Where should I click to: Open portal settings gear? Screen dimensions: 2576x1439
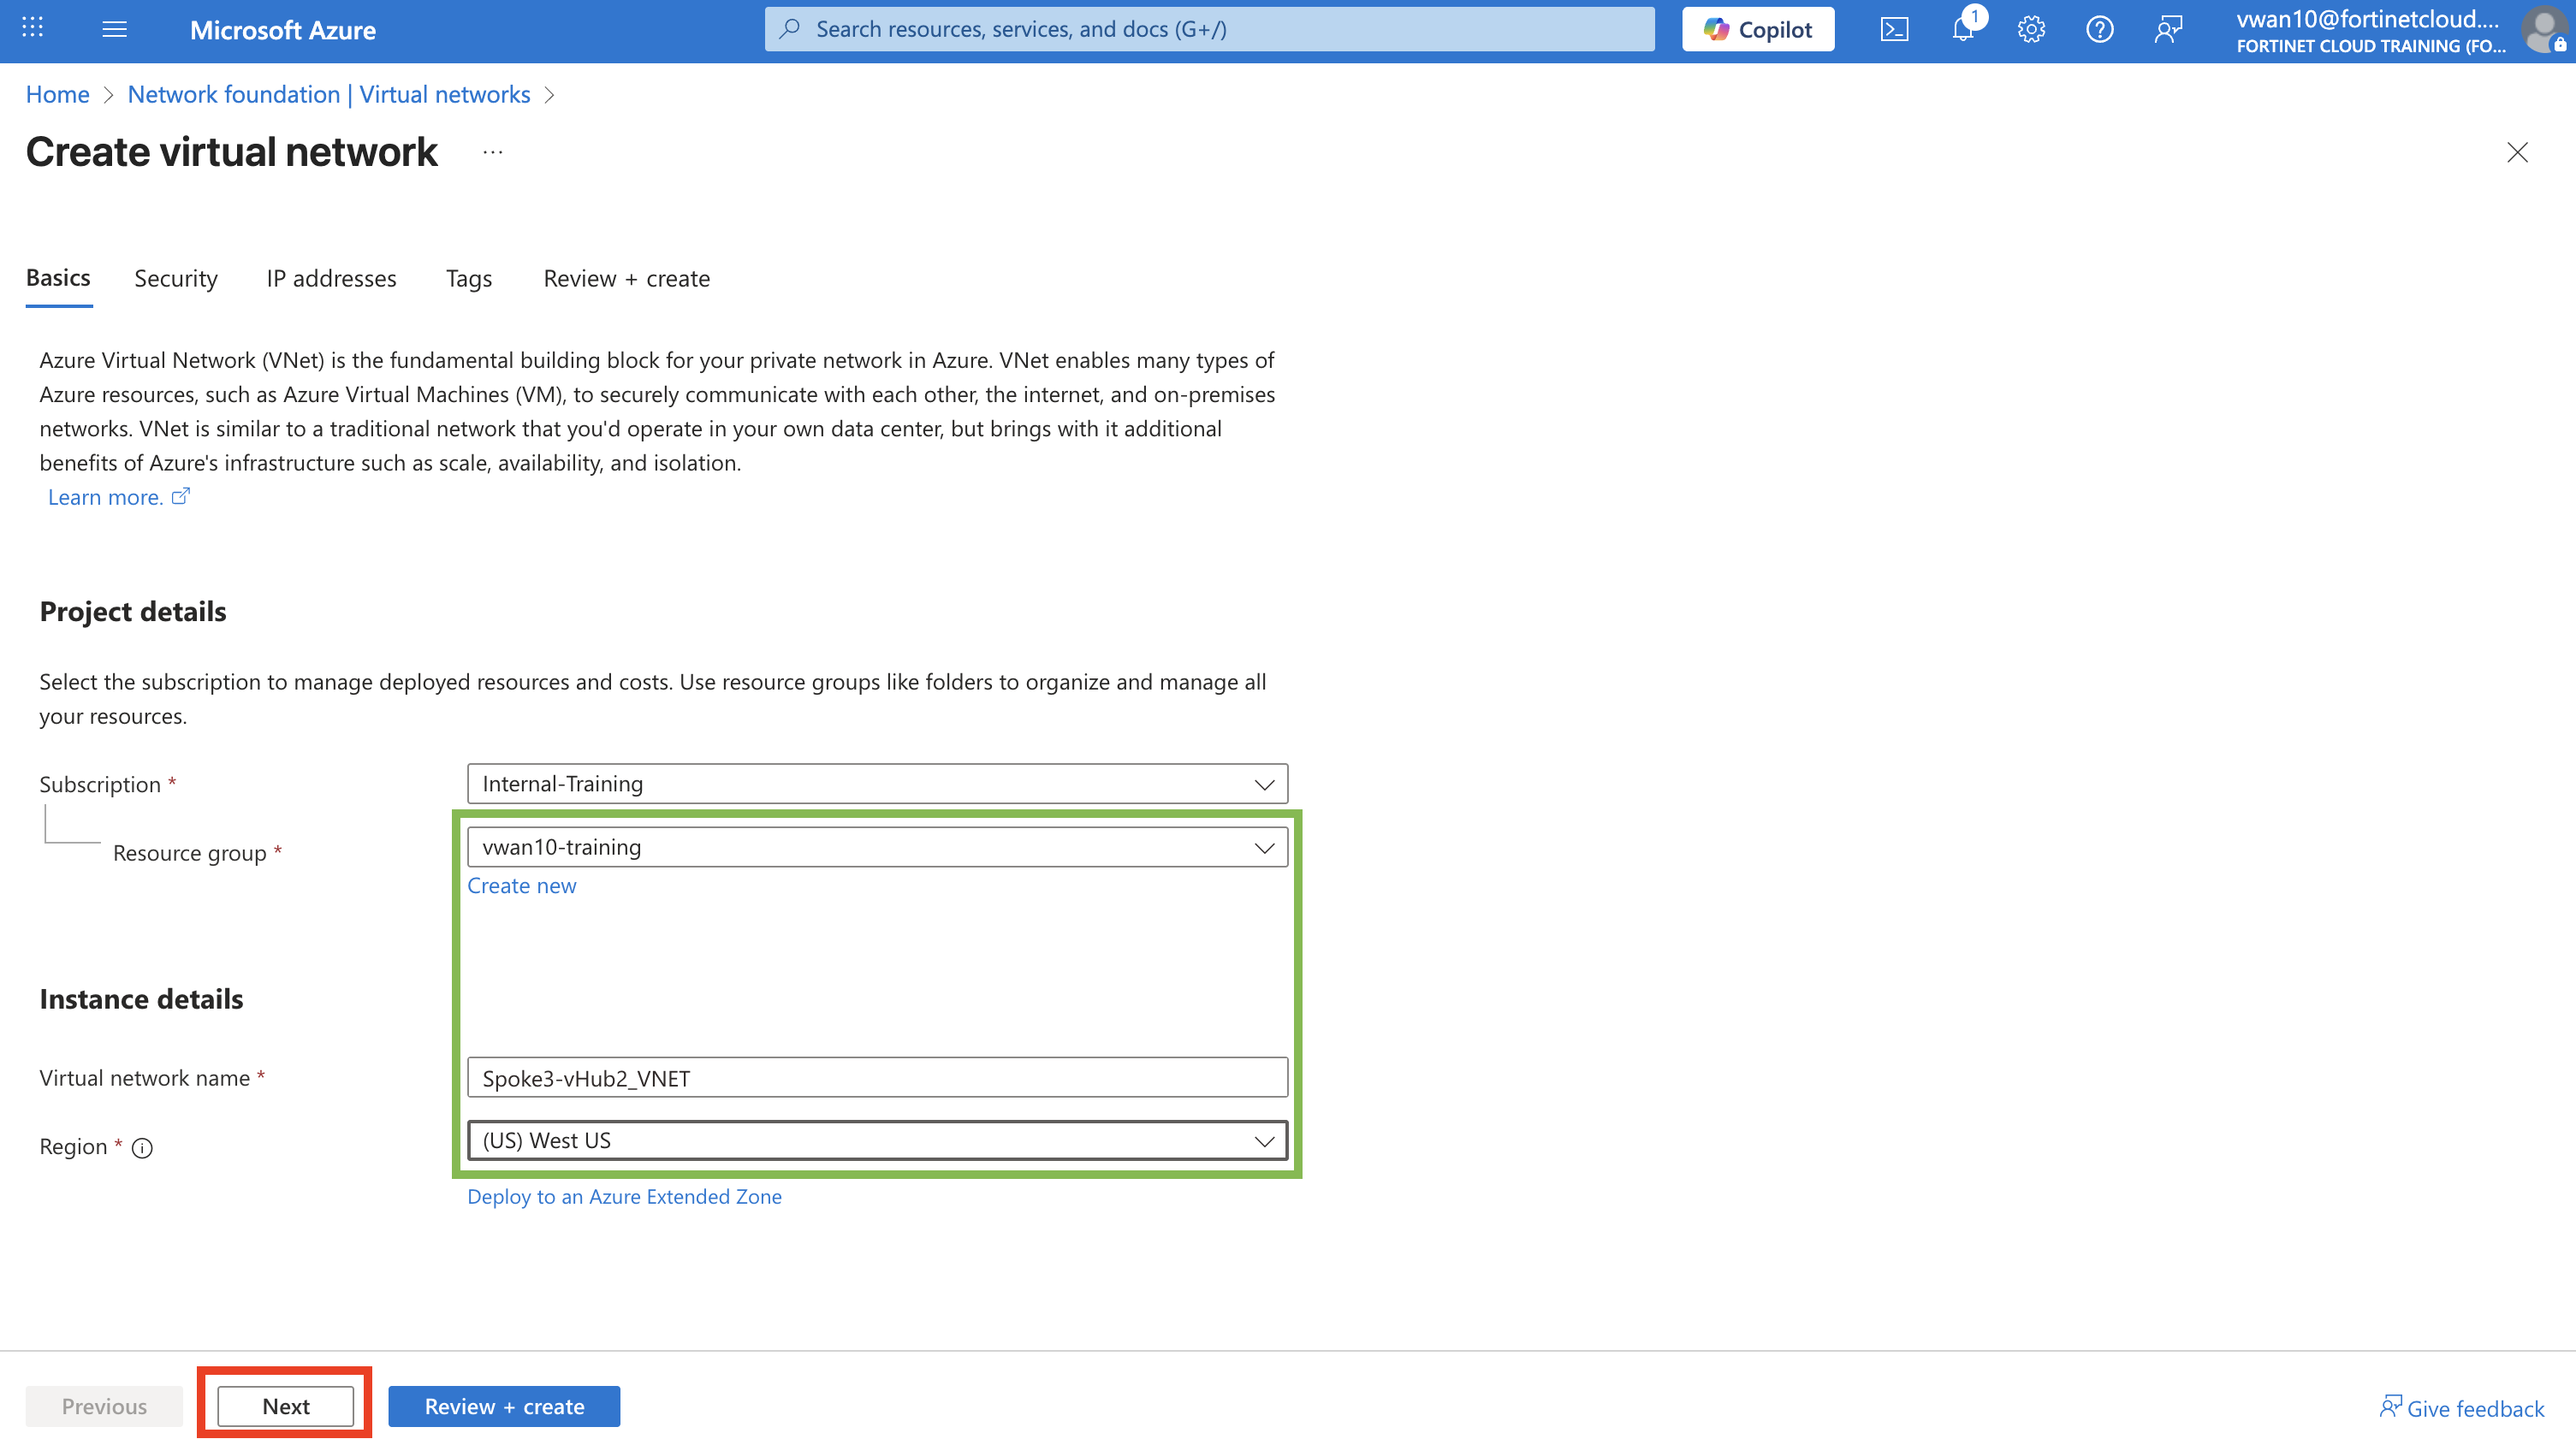coord(2031,29)
